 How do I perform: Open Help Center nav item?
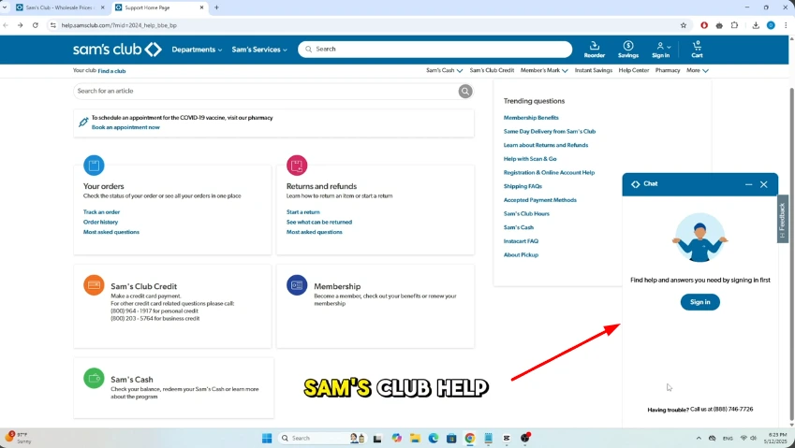tap(633, 70)
